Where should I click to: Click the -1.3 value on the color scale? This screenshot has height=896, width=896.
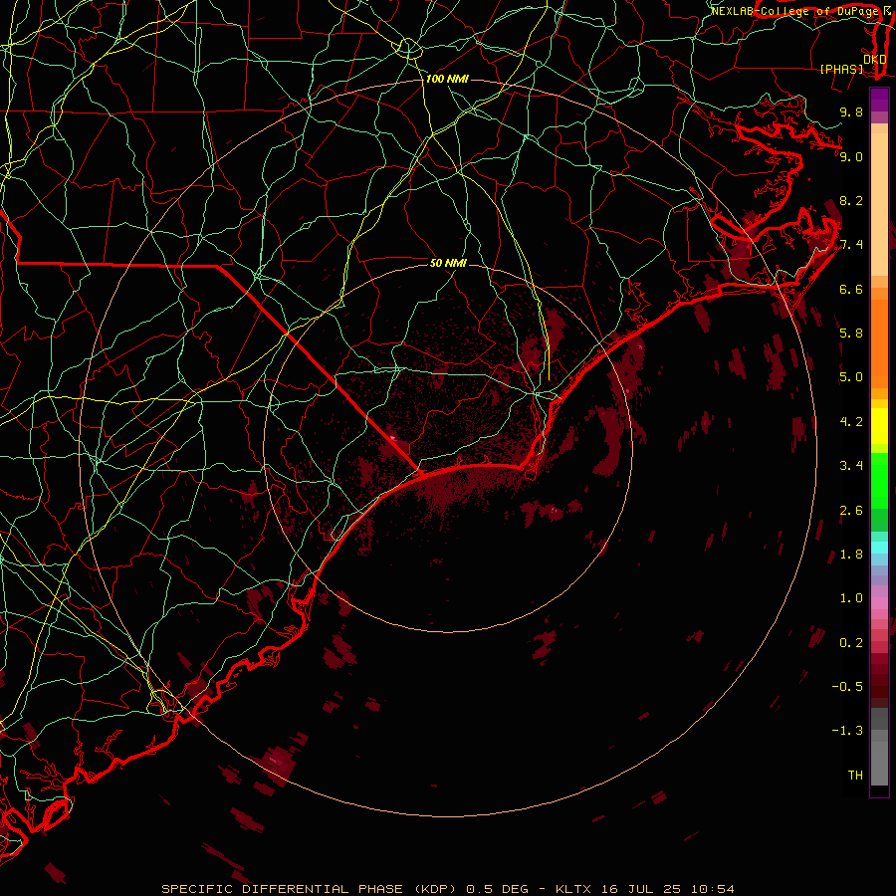point(847,731)
